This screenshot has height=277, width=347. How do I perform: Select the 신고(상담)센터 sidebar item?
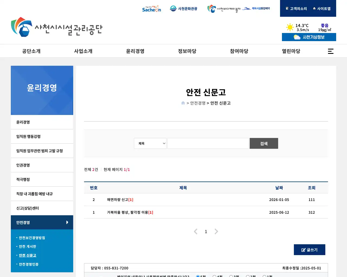coord(42,208)
